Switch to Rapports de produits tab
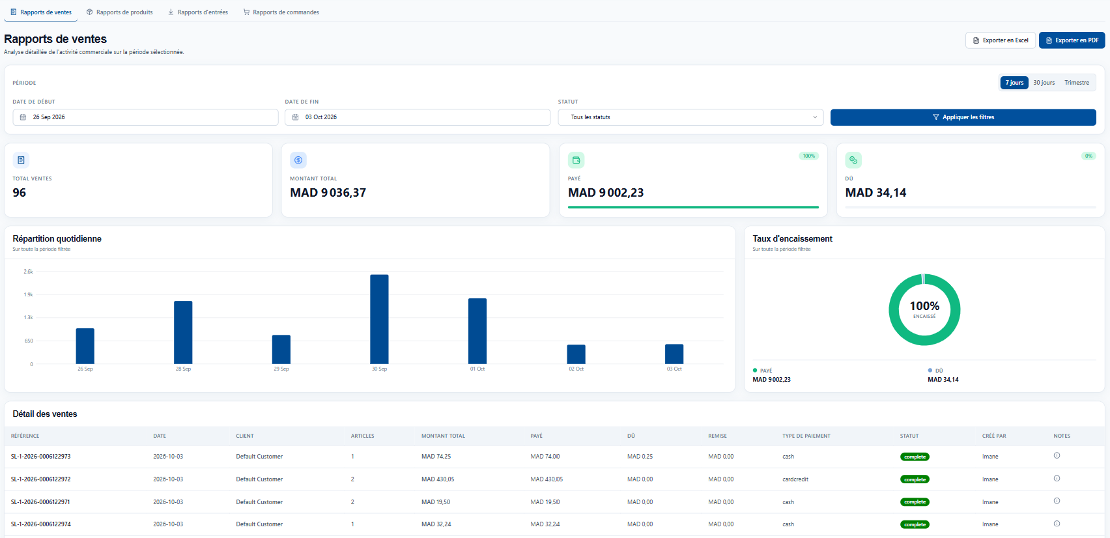The width and height of the screenshot is (1110, 538). (x=120, y=12)
